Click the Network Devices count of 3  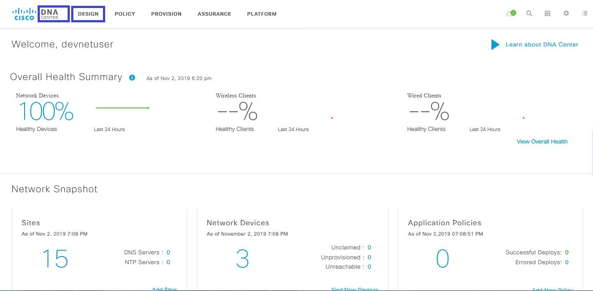242,258
